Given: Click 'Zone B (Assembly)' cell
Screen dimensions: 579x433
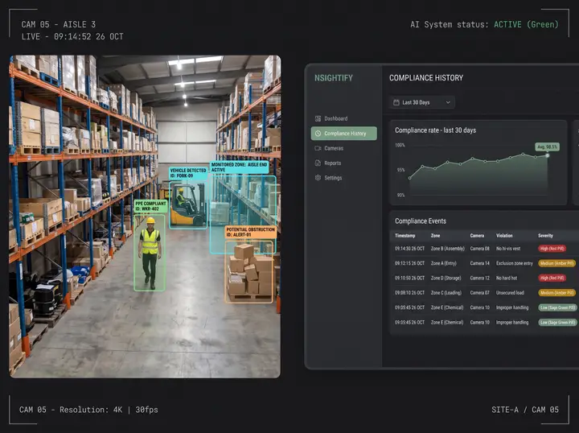Looking at the screenshot, I should pyautogui.click(x=448, y=249).
